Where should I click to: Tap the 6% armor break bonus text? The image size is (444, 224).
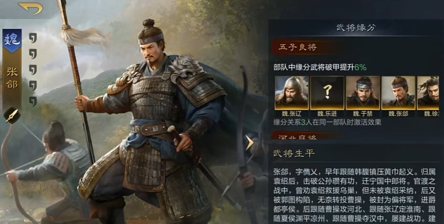[360, 67]
